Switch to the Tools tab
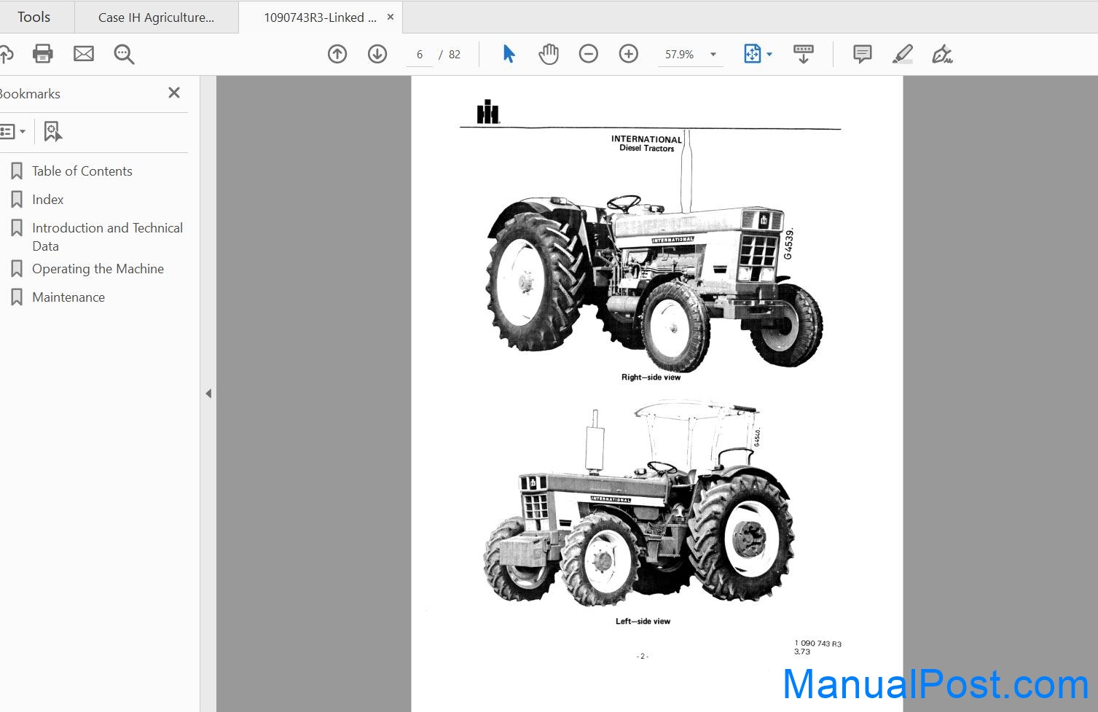 [34, 17]
